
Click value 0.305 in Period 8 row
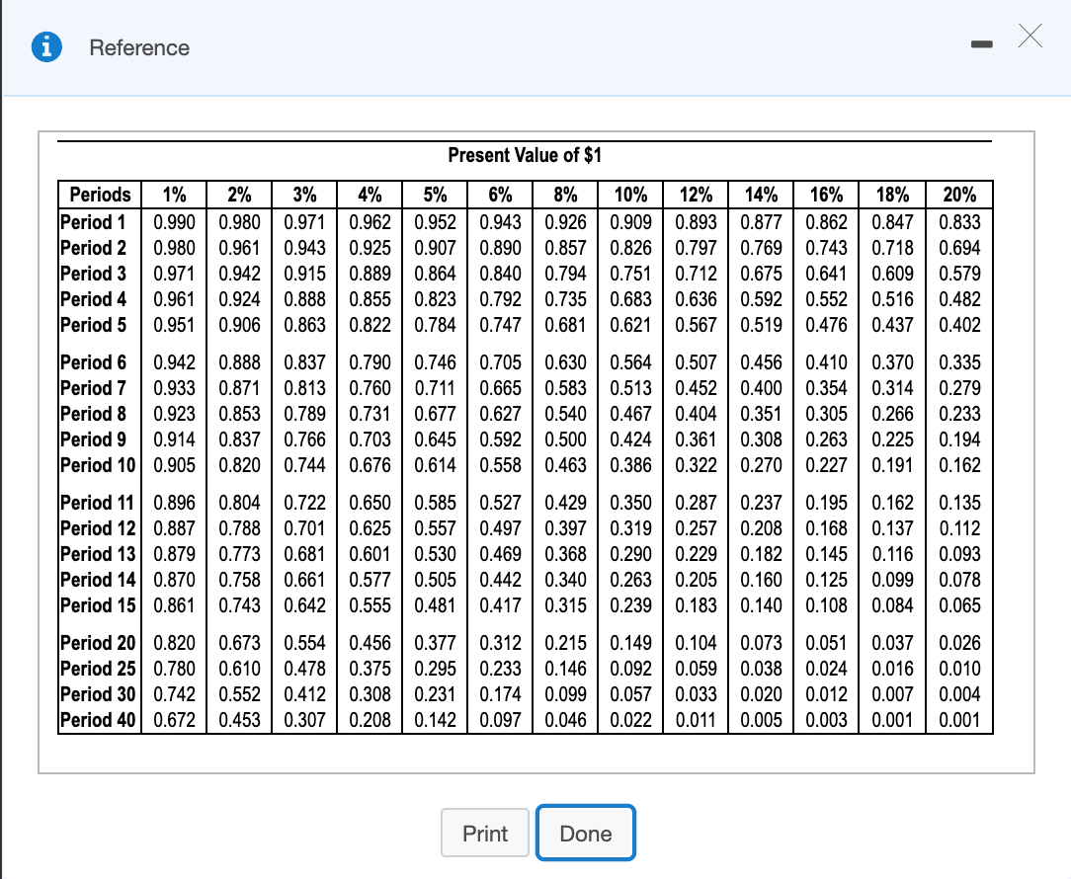pyautogui.click(x=827, y=414)
